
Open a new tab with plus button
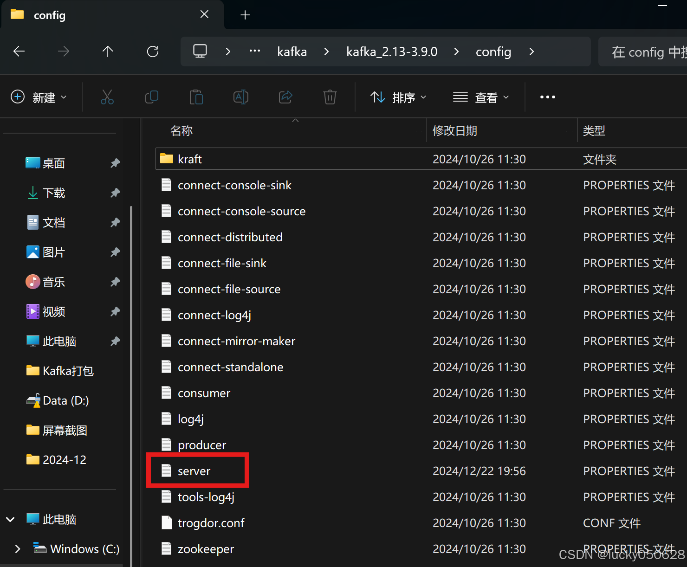(245, 15)
